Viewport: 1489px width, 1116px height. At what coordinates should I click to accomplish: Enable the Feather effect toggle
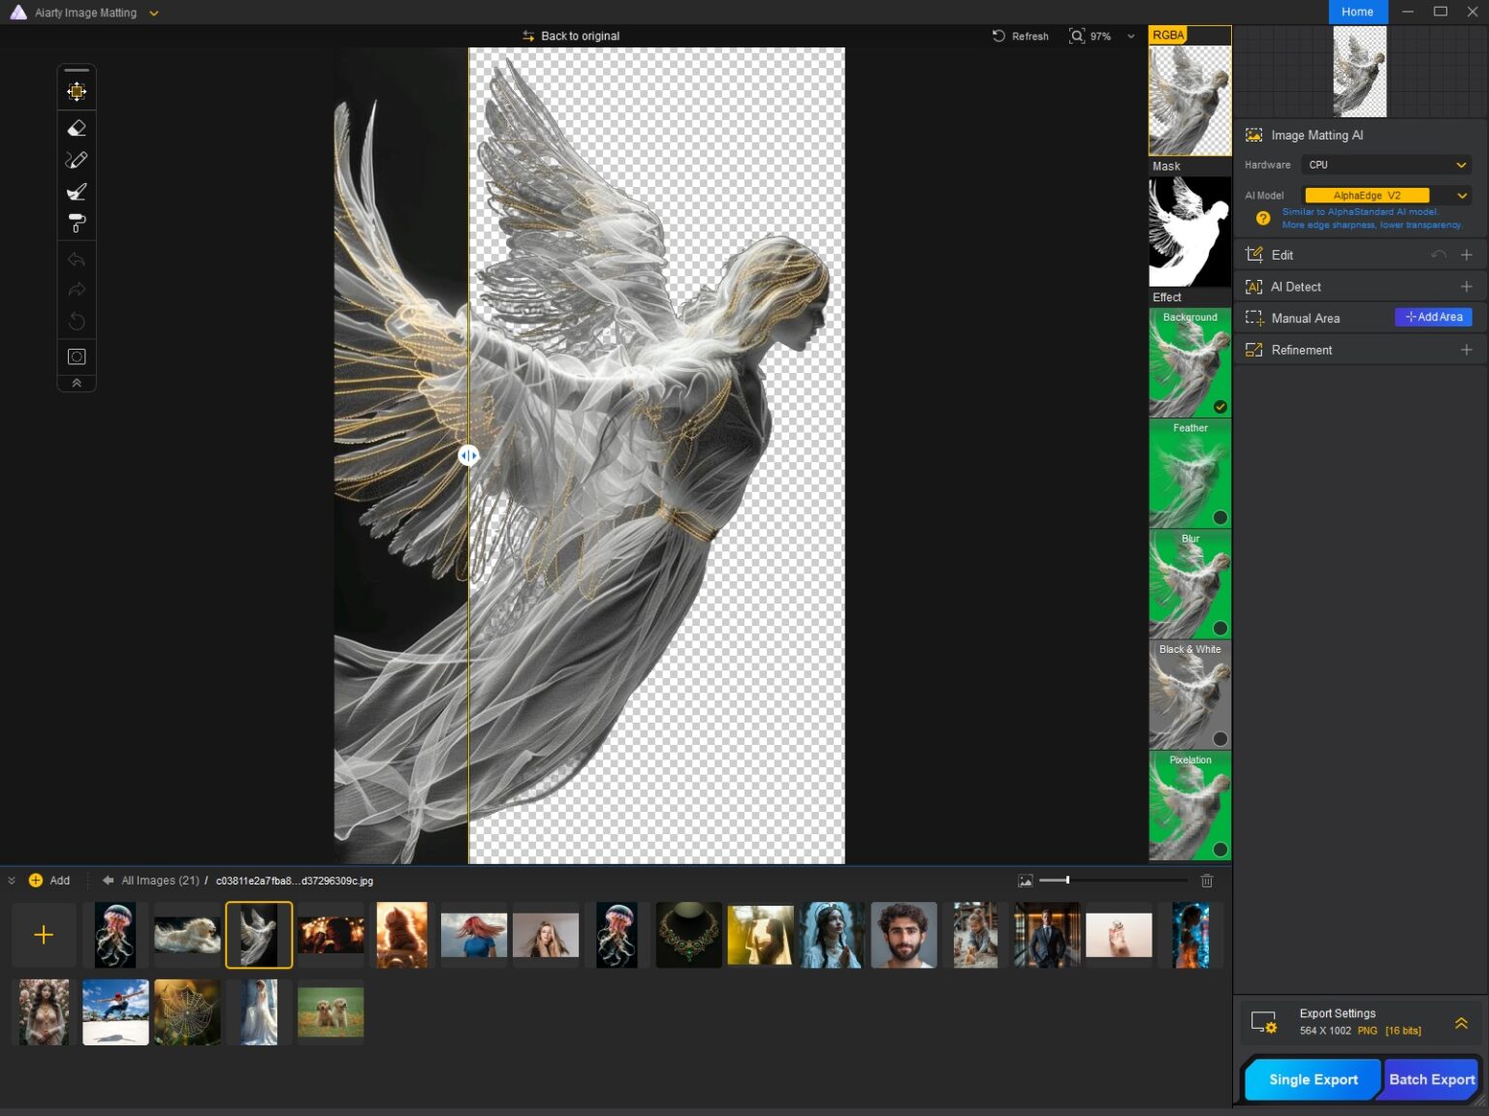[x=1220, y=517]
